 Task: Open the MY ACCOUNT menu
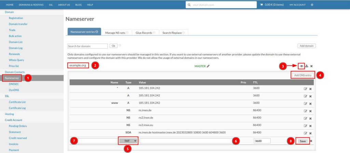pyautogui.click(x=297, y=5)
